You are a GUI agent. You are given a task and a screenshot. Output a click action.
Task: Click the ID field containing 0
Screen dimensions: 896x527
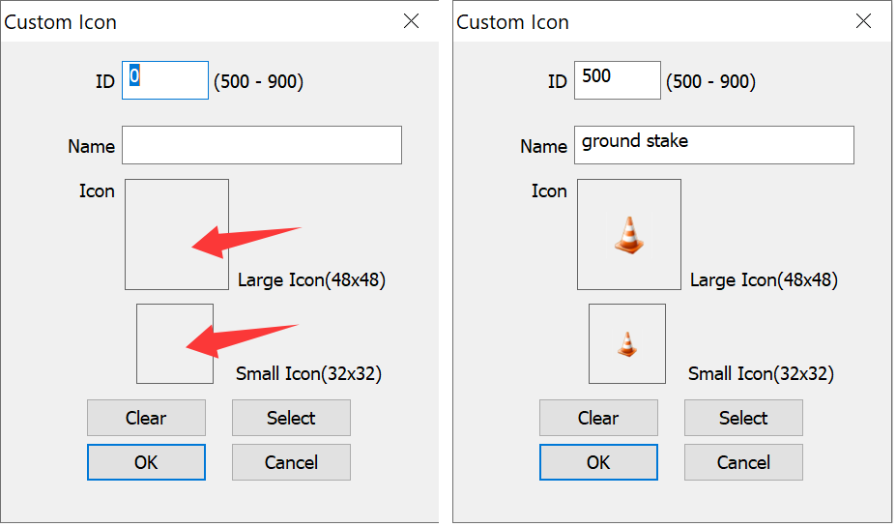point(165,80)
